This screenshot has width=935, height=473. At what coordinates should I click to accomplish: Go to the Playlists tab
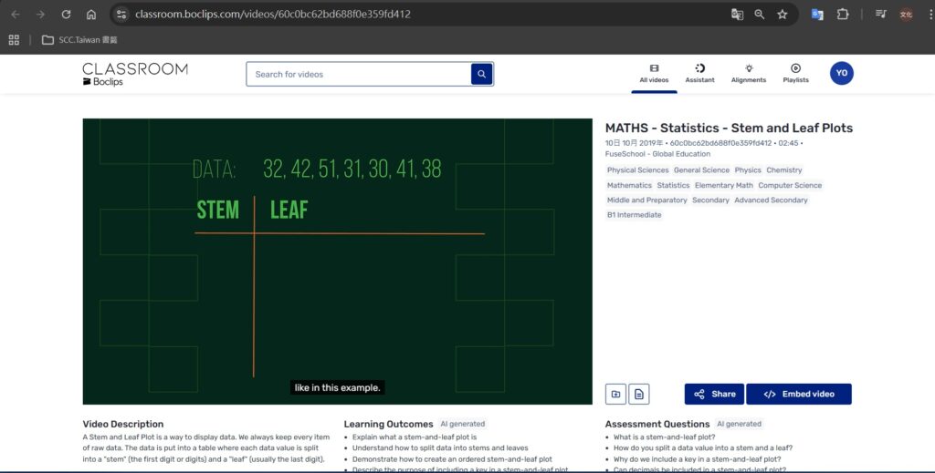[795, 74]
